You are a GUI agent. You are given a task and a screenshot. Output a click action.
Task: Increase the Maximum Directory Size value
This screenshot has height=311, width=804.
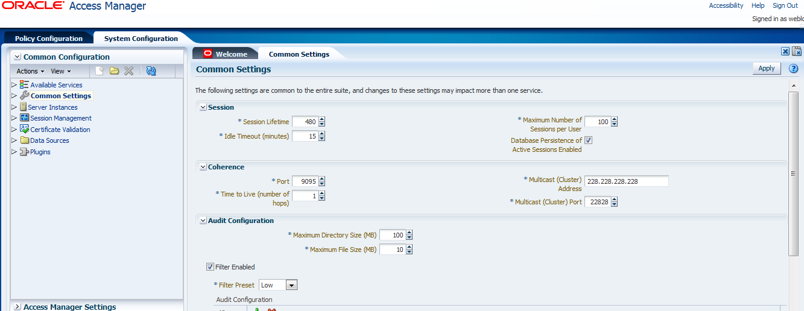coord(409,233)
